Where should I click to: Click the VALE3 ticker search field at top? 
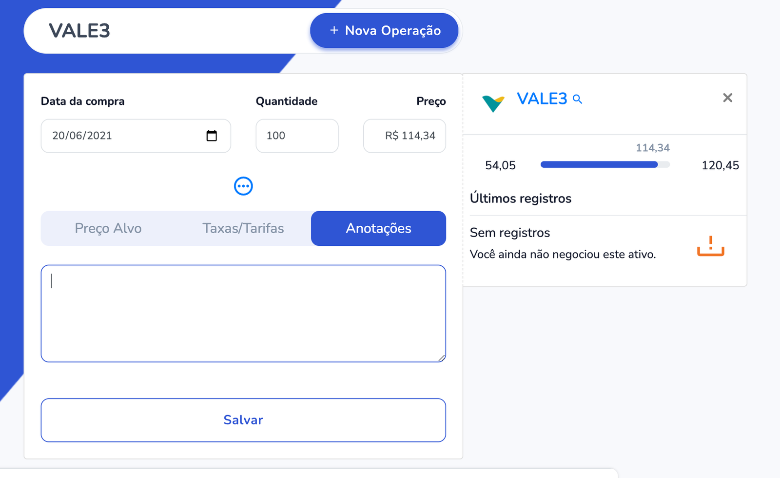(166, 31)
